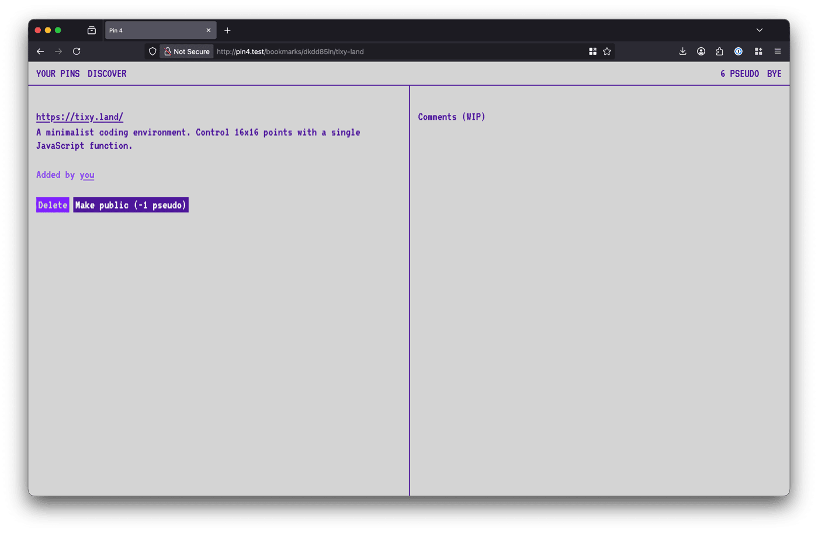Open the https://tixy.land/ link
Image resolution: width=818 pixels, height=533 pixels.
(x=79, y=117)
